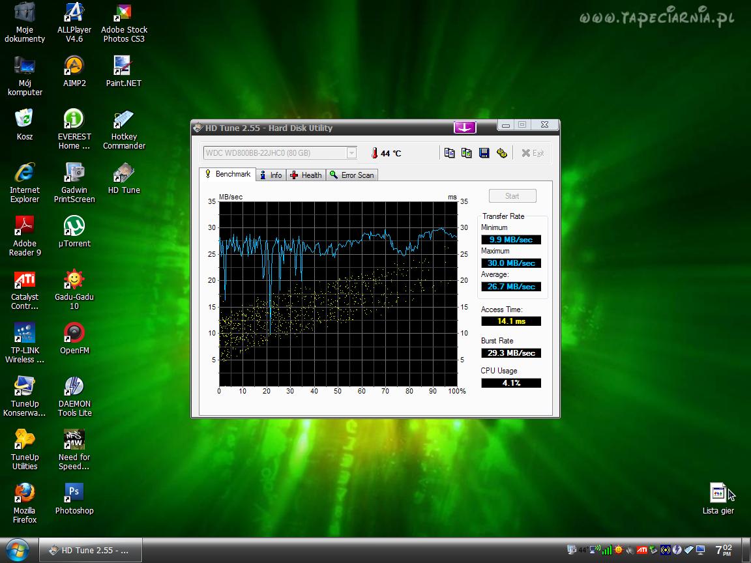
Task: Click the Hotkey Commander keyboard tray icon
Action: pos(688,550)
